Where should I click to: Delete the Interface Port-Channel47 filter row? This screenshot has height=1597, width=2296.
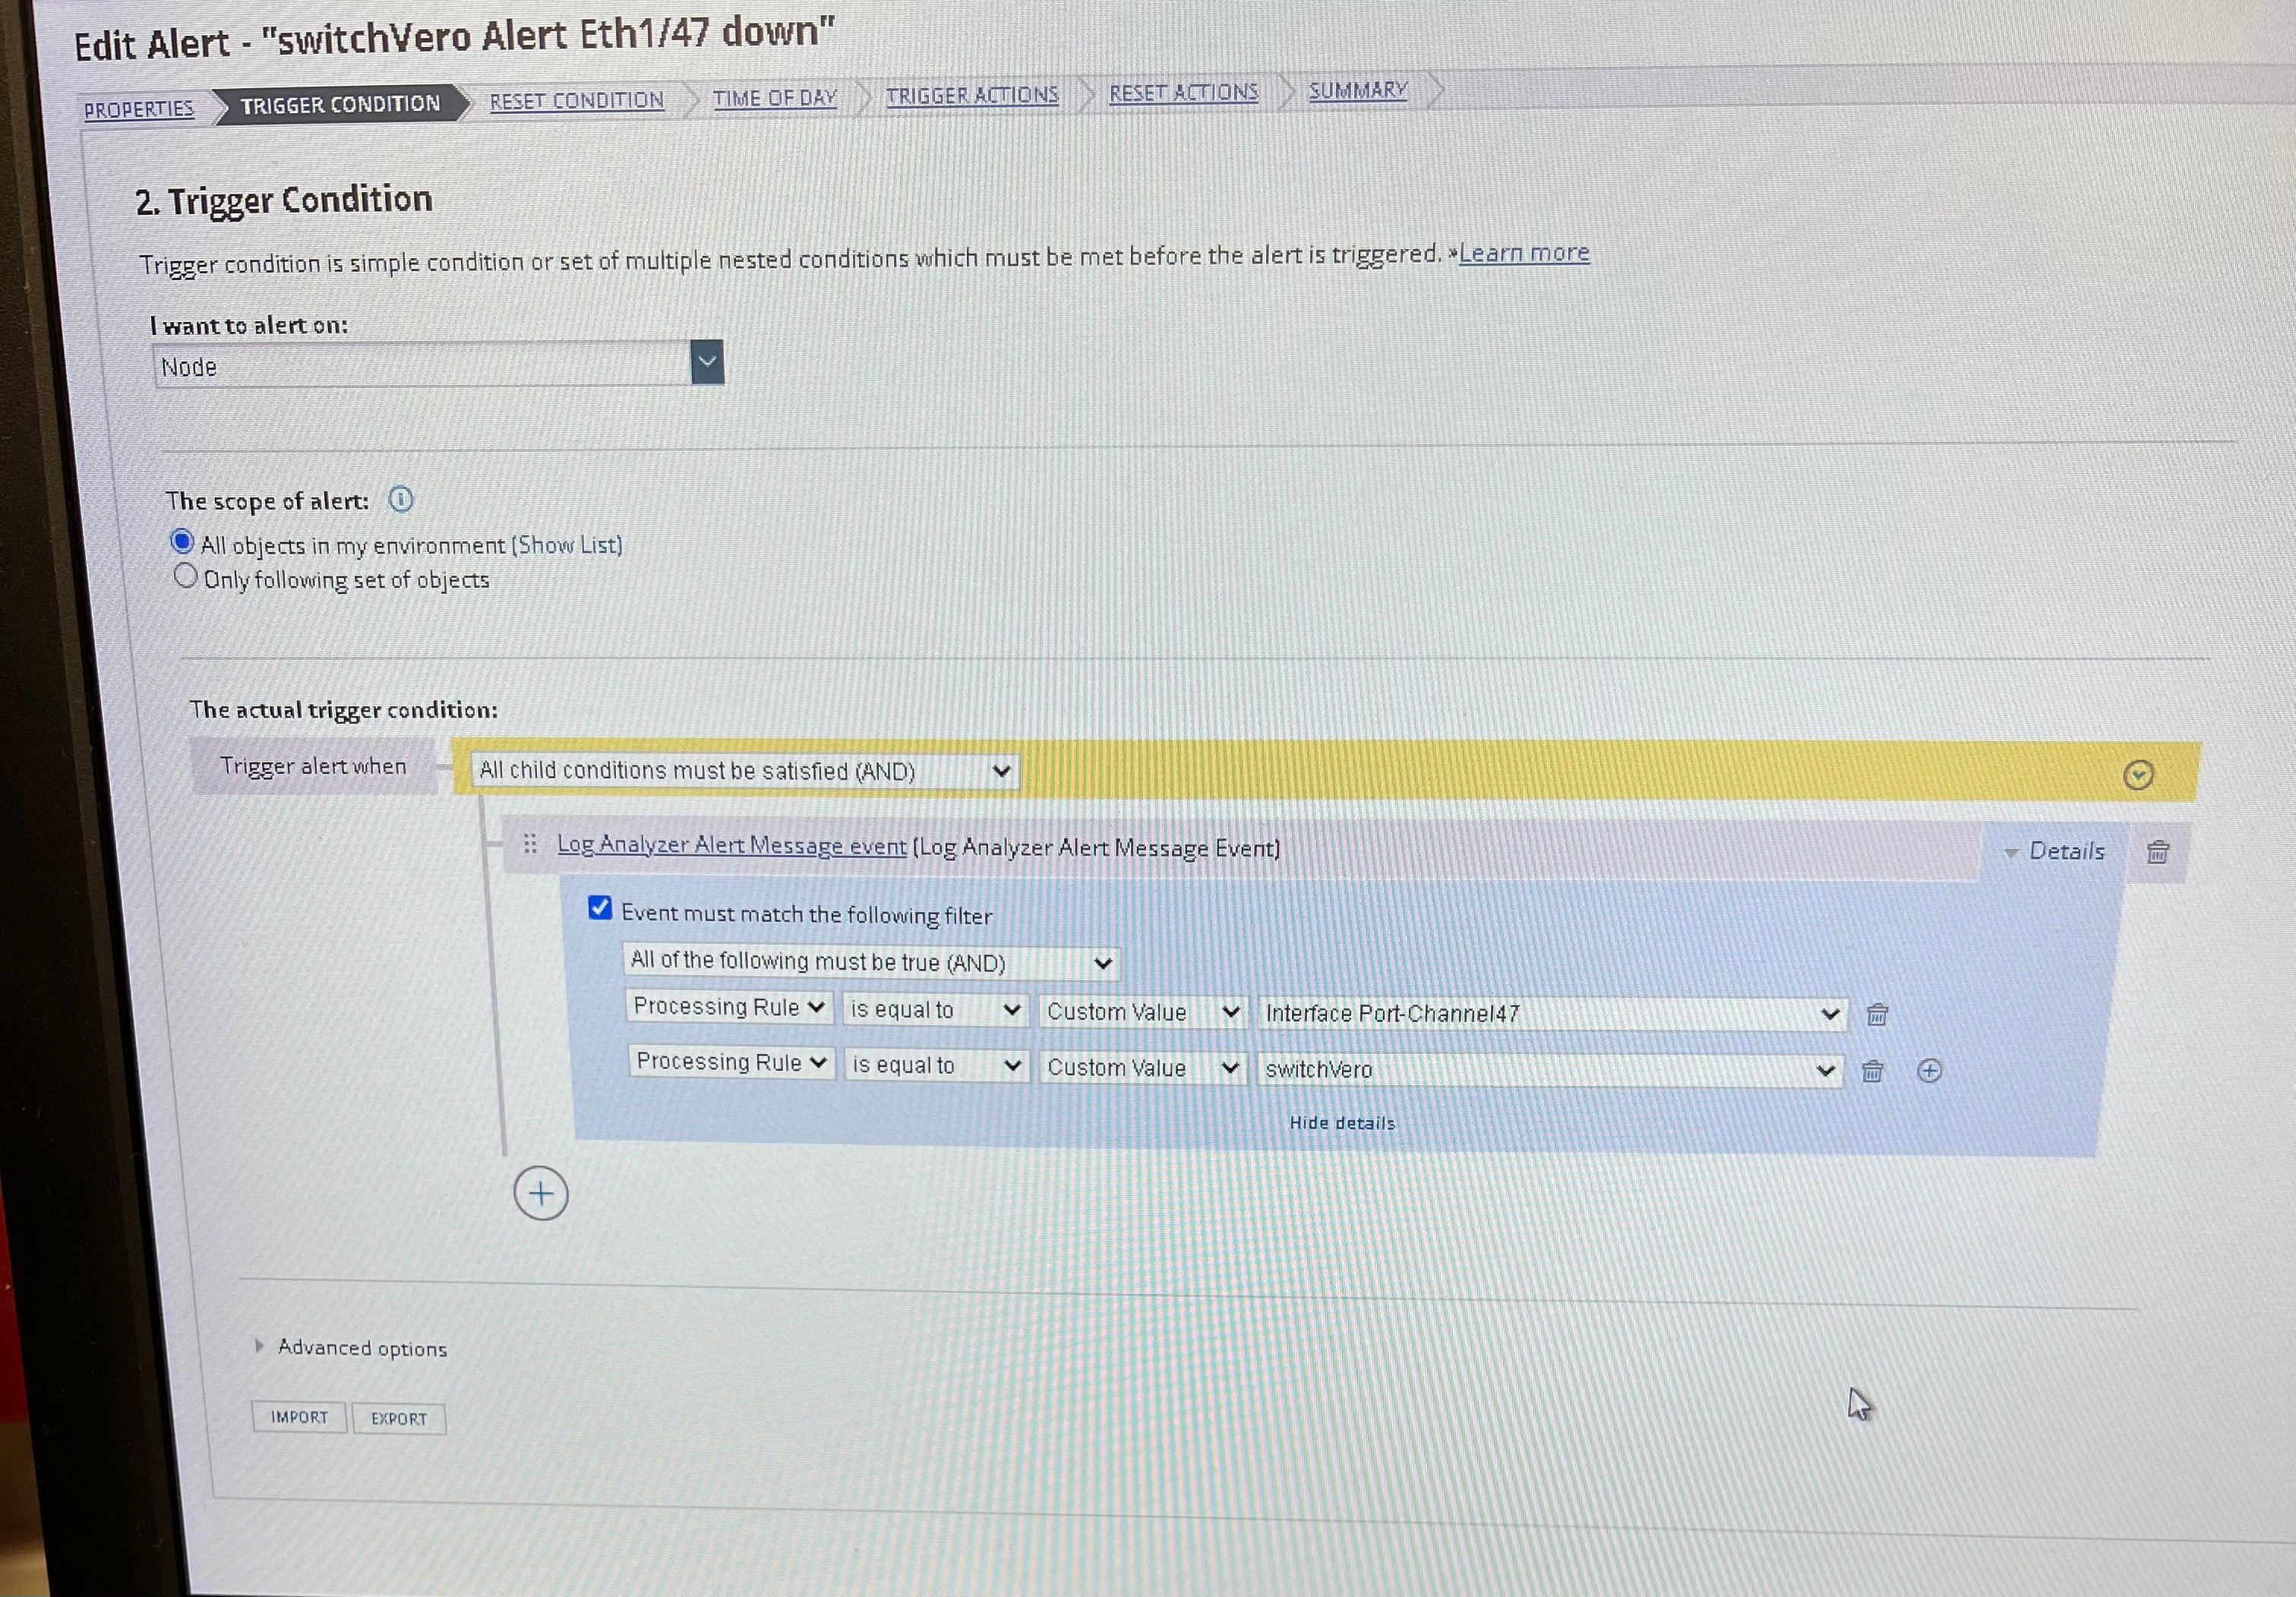click(x=1877, y=1015)
